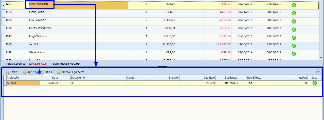Sort by the Tipo Effetto column header
Viewport: 324px width, 120px height.
click(267, 78)
